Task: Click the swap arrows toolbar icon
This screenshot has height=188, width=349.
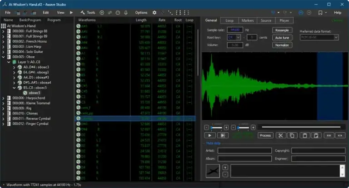Action: [x=110, y=13]
